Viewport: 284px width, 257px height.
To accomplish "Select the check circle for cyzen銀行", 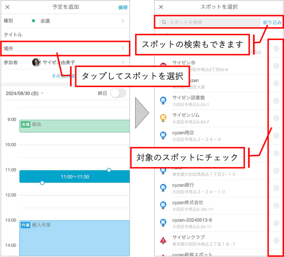I will pos(276,188).
